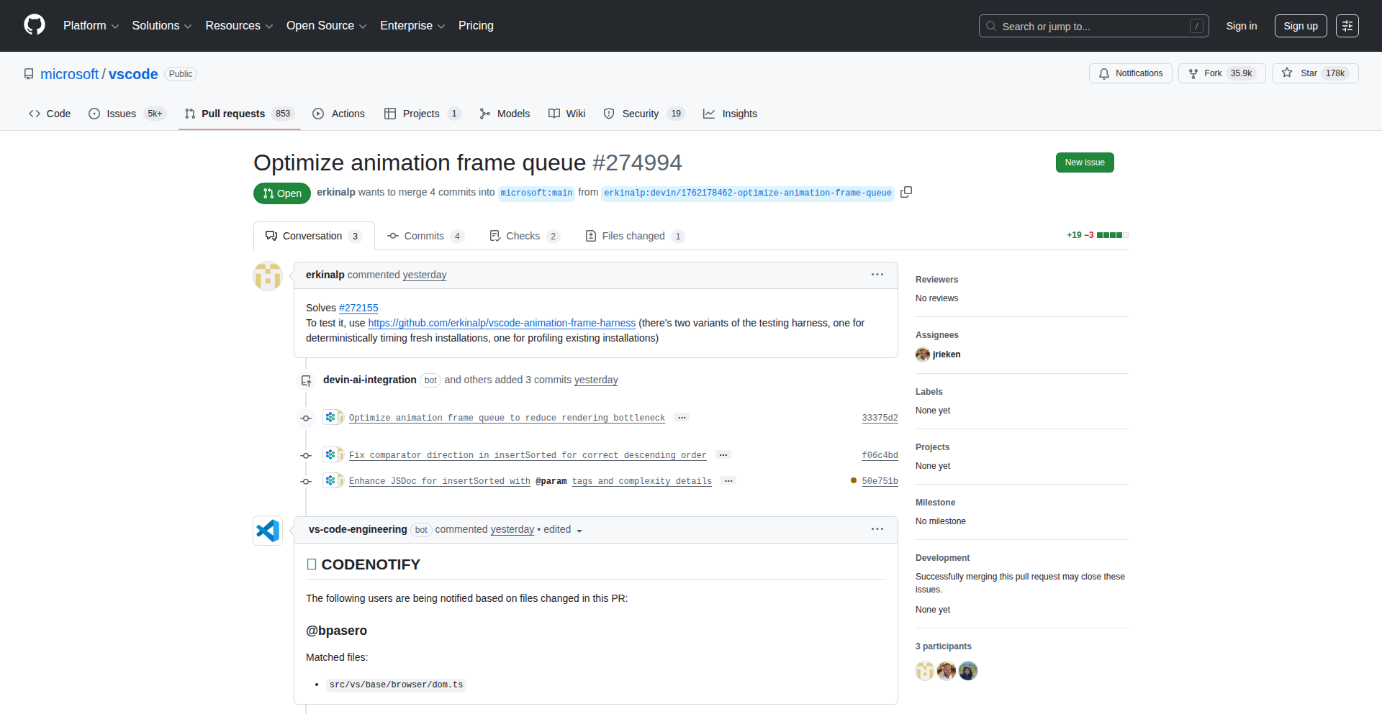
Task: Click the devin-ai-integration bot avatar icon
Action: tap(307, 380)
